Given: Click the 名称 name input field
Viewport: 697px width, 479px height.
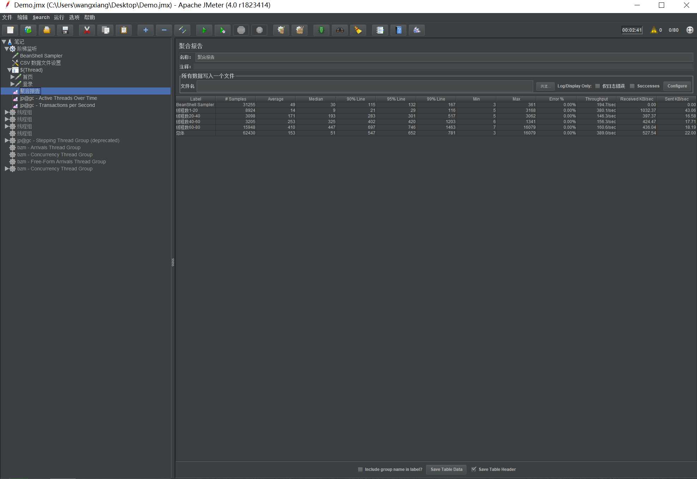Looking at the screenshot, I should [444, 57].
